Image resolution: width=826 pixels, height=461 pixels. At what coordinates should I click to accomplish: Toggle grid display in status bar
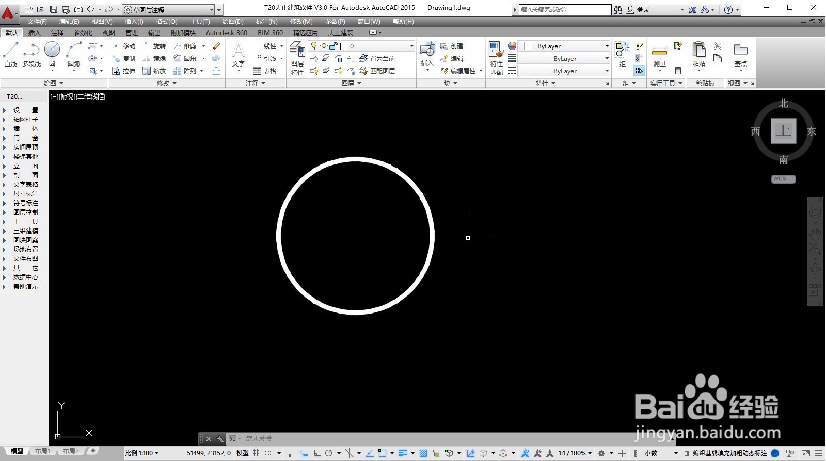pyautogui.click(x=257, y=453)
